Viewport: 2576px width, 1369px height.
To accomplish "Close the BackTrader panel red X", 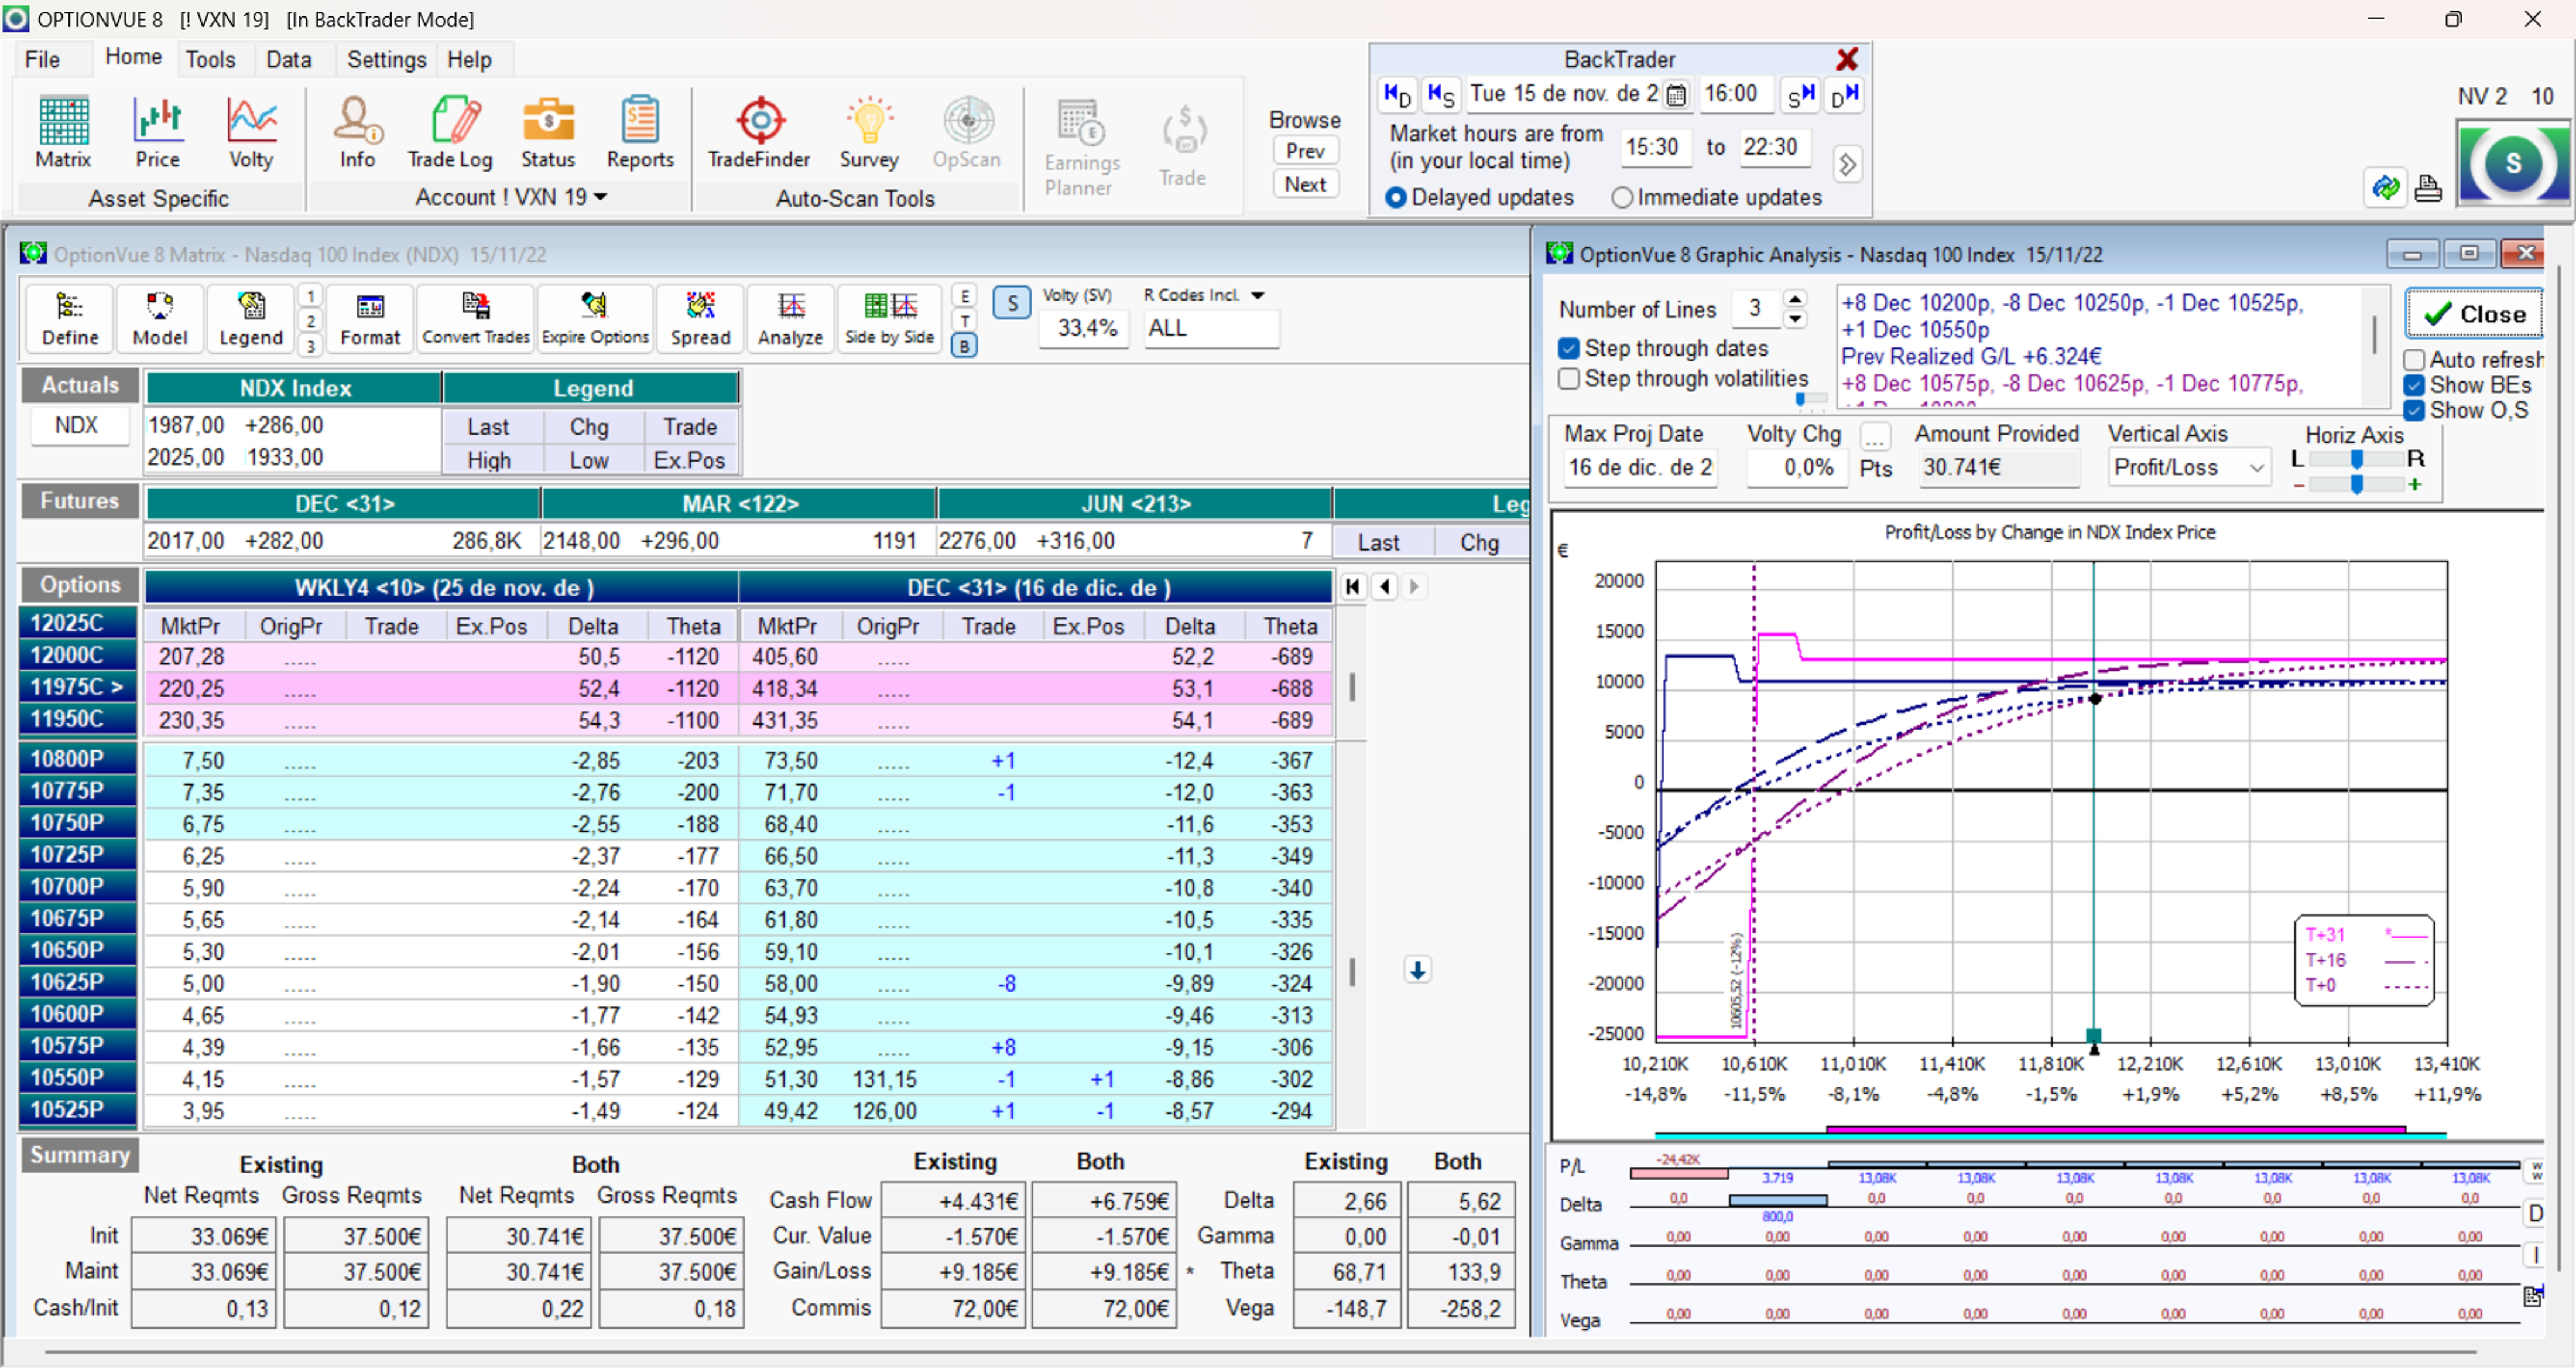I will pos(1846,60).
